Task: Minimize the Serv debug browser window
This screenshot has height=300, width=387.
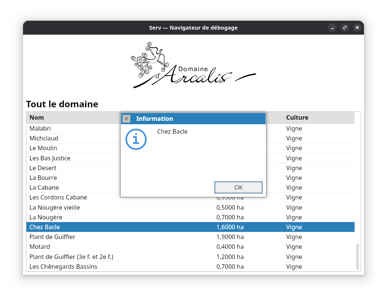Action: pyautogui.click(x=332, y=27)
